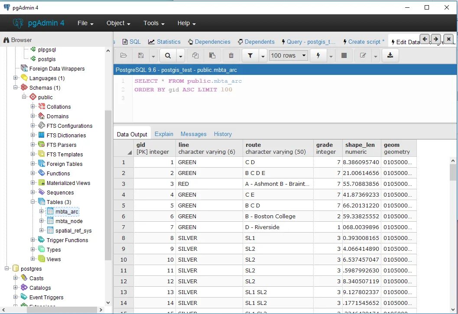Image resolution: width=458 pixels, height=314 pixels.
Task: Click the Paste clipboard icon
Action: click(x=212, y=55)
